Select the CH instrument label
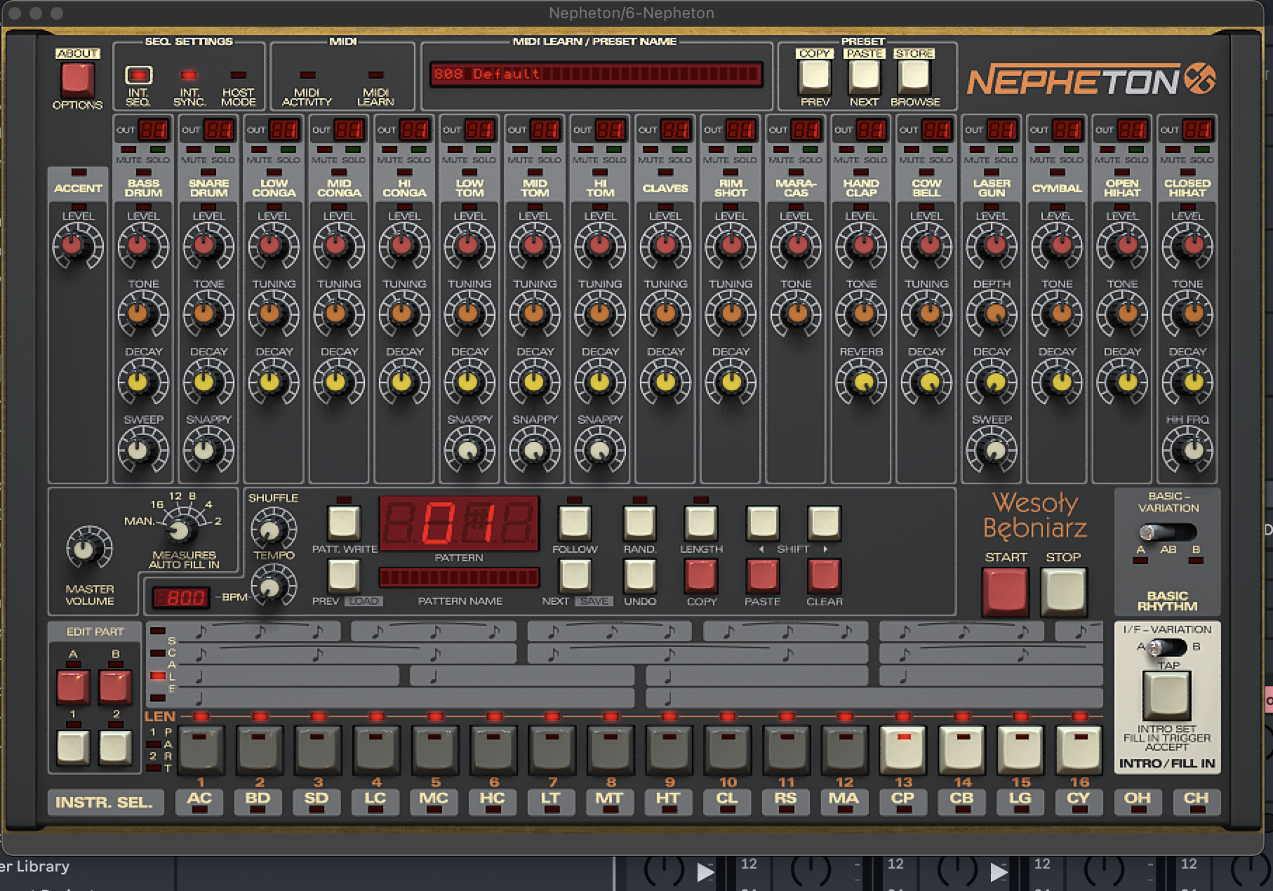This screenshot has height=891, width=1273. click(1196, 798)
